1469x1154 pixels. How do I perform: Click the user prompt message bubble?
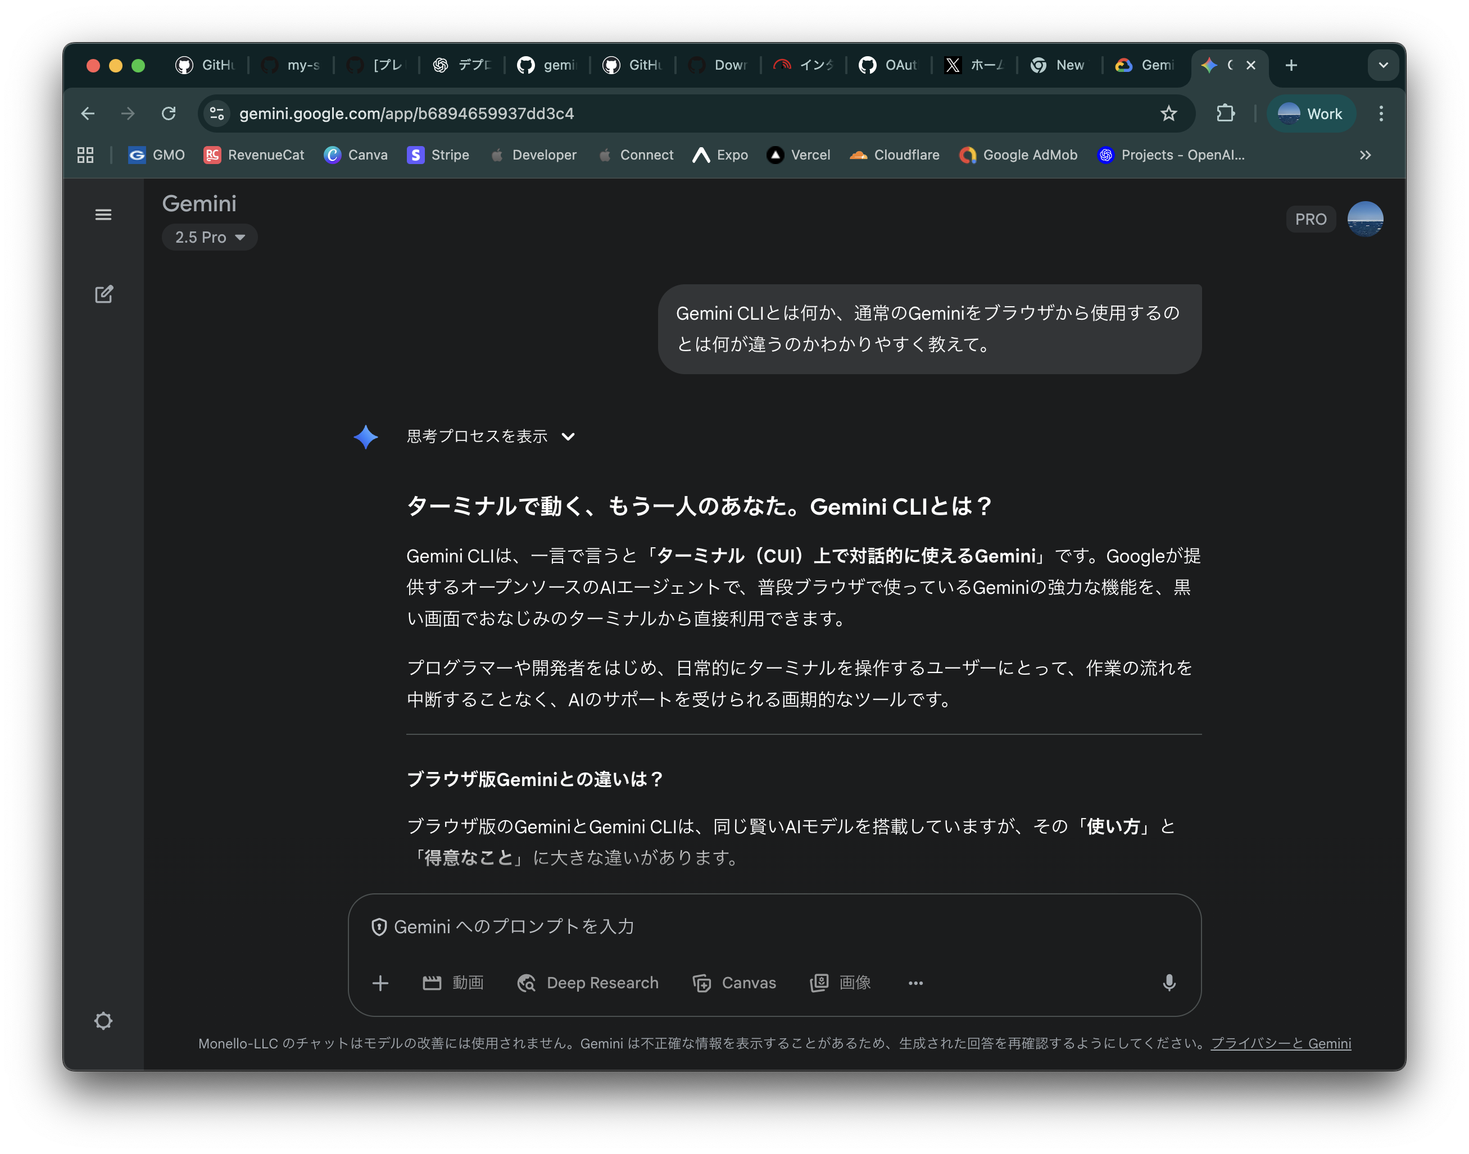[x=930, y=329]
